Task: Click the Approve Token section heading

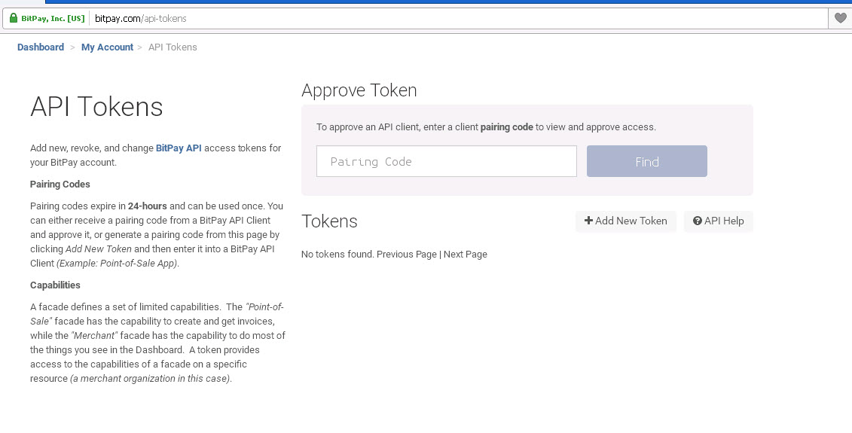Action: coord(359,90)
